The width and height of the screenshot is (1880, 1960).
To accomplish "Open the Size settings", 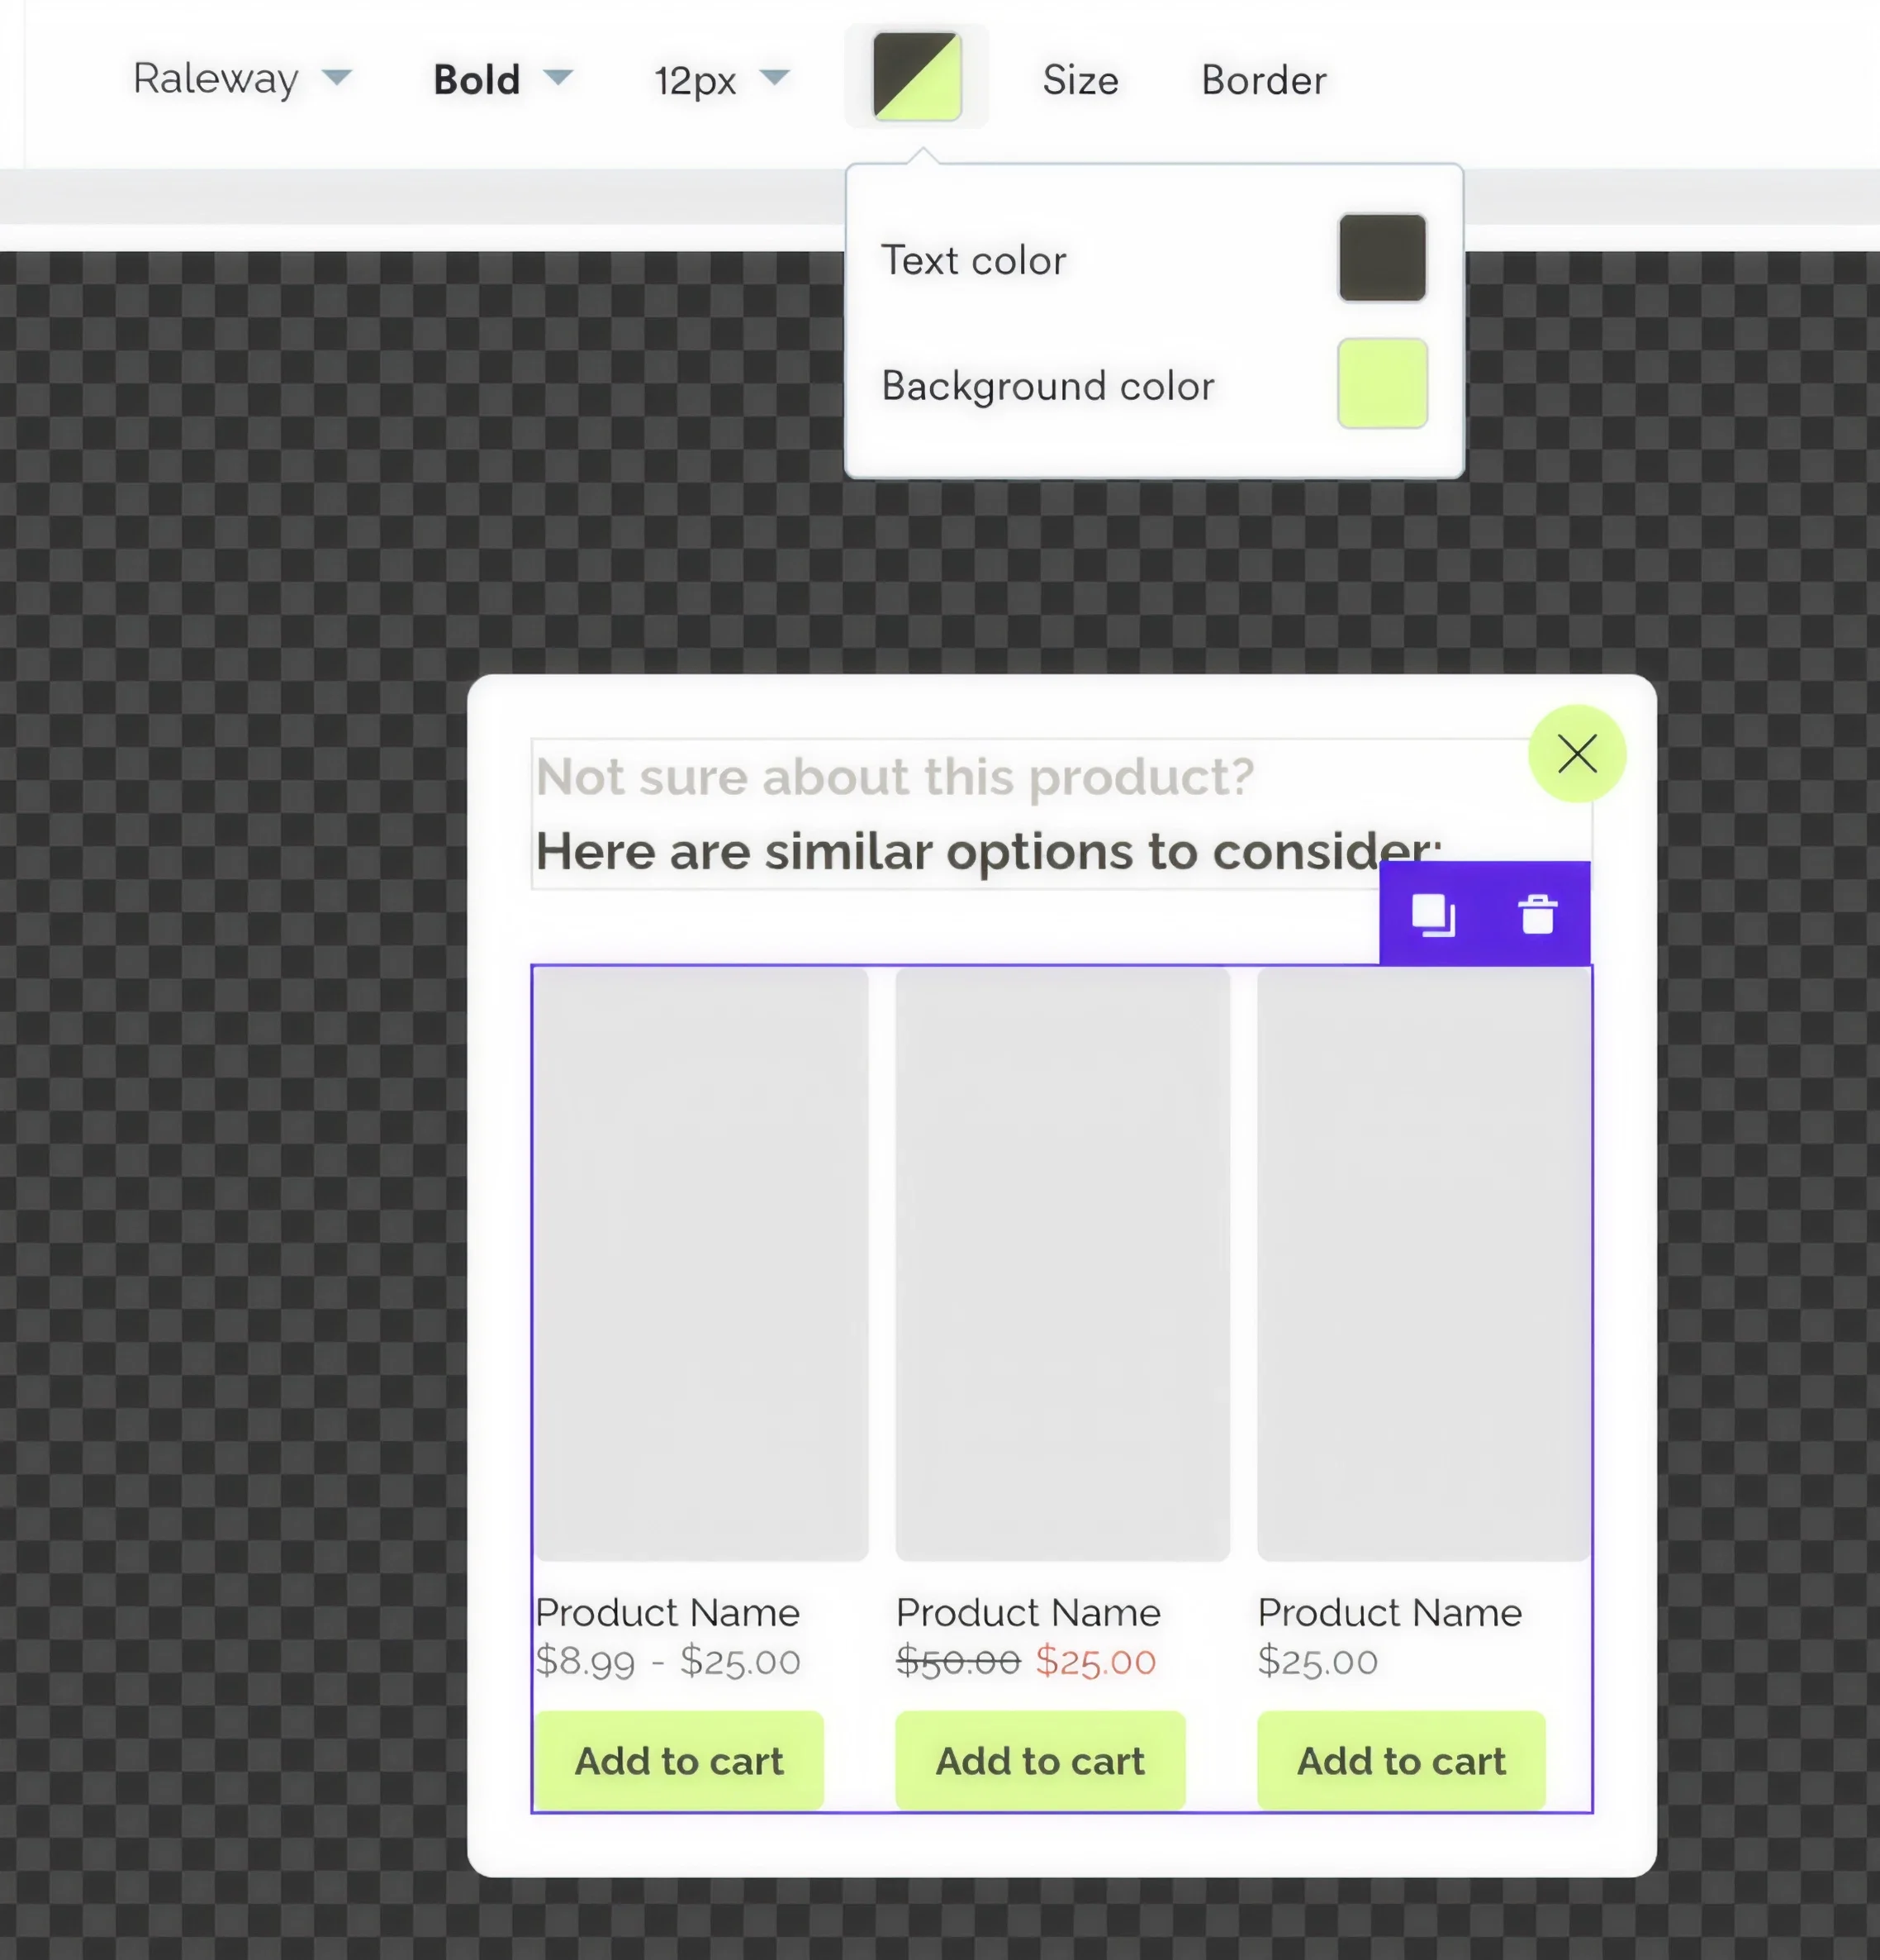I will 1080,80.
